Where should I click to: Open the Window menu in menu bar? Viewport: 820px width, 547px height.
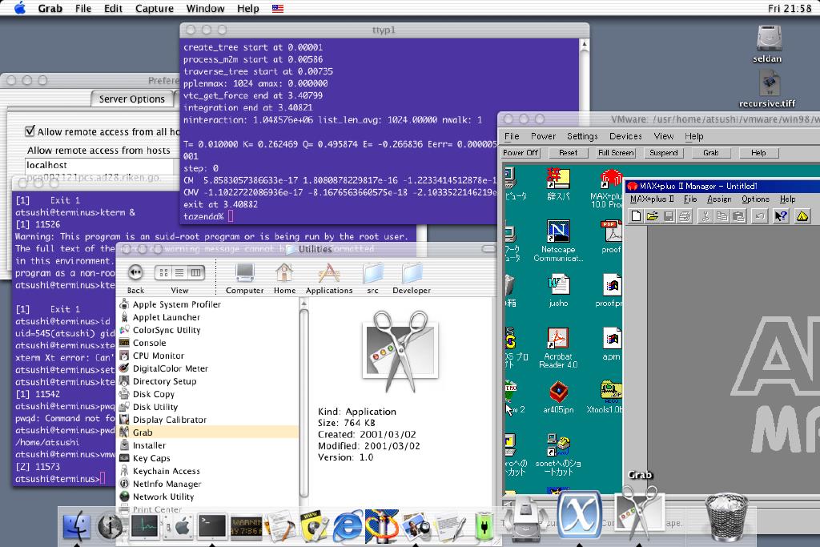205,8
